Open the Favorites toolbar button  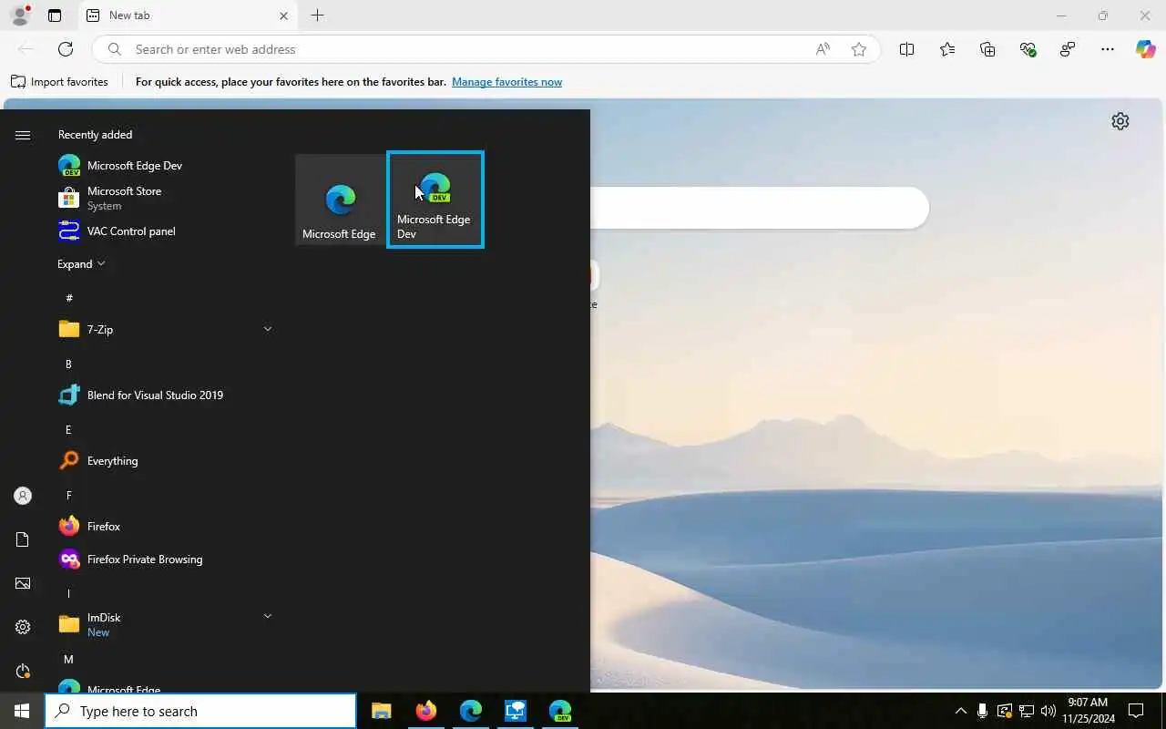click(x=947, y=49)
